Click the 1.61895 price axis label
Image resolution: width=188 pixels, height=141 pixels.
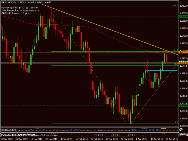184,88
